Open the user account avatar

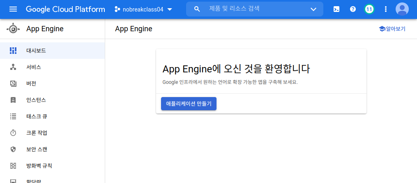[402, 9]
